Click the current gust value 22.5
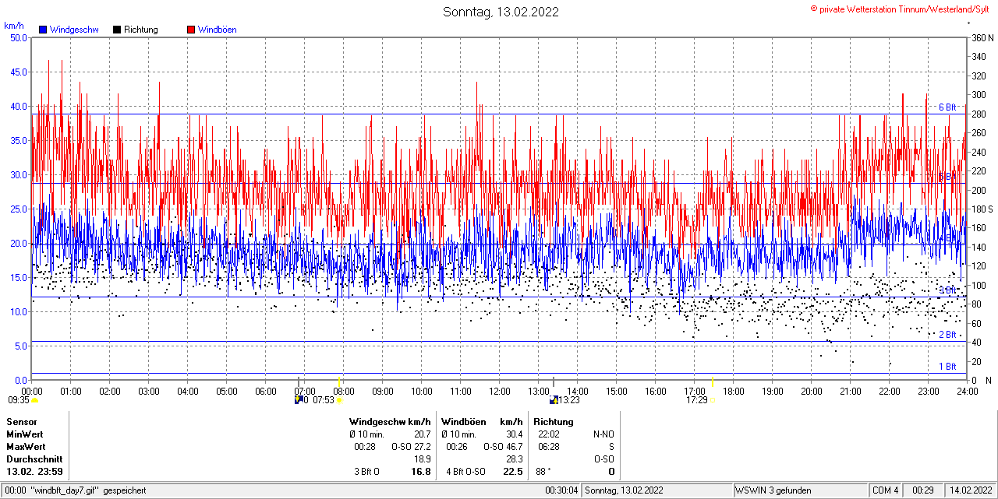 click(x=512, y=472)
